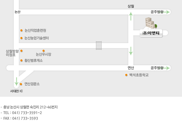This screenshot has width=182, height=123.
Task: Click the address text 충남 논산시 상월면
Action: click(16, 107)
